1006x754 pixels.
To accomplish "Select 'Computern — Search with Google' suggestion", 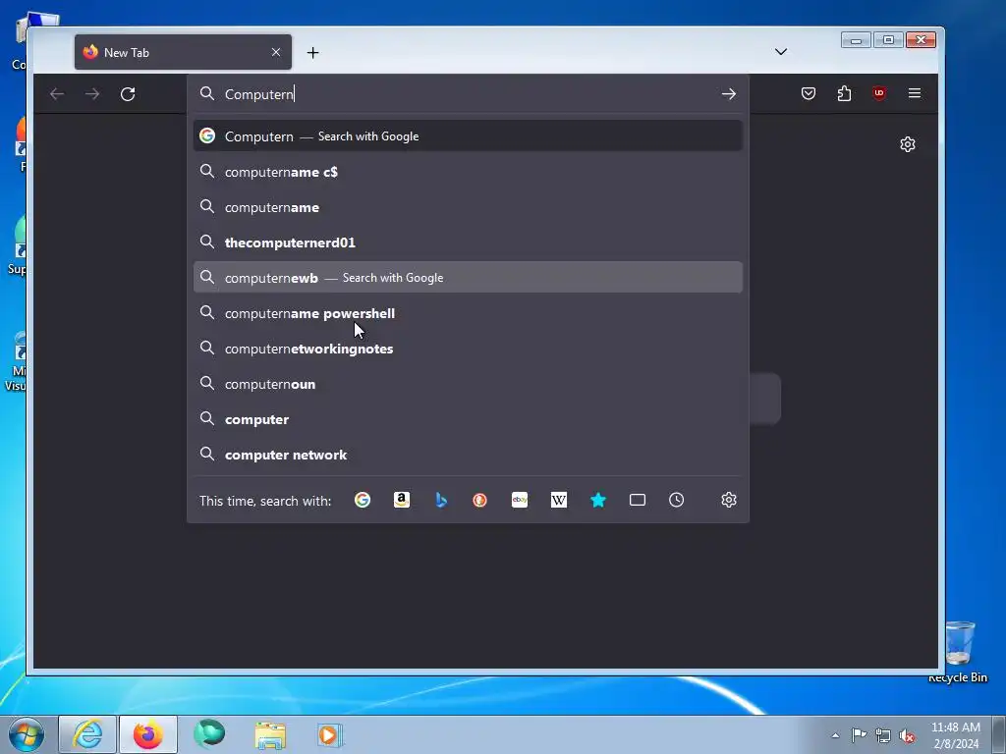I will tap(468, 135).
